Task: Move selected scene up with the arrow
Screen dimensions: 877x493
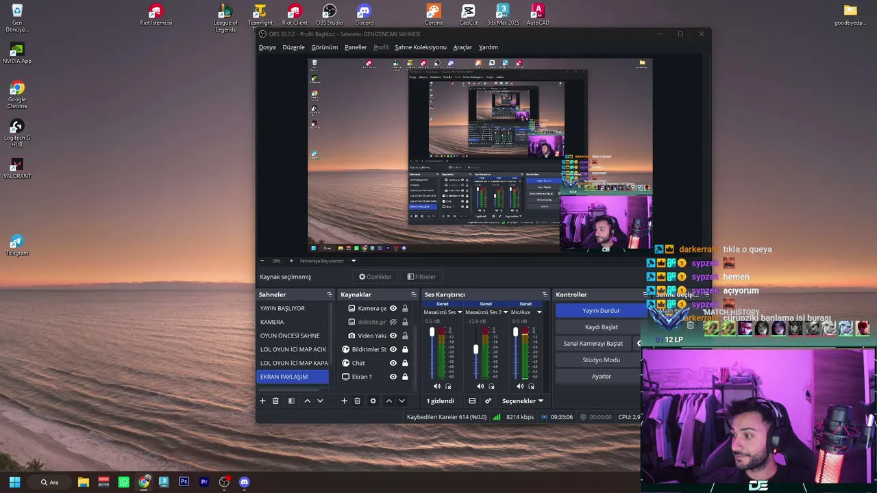Action: (307, 401)
